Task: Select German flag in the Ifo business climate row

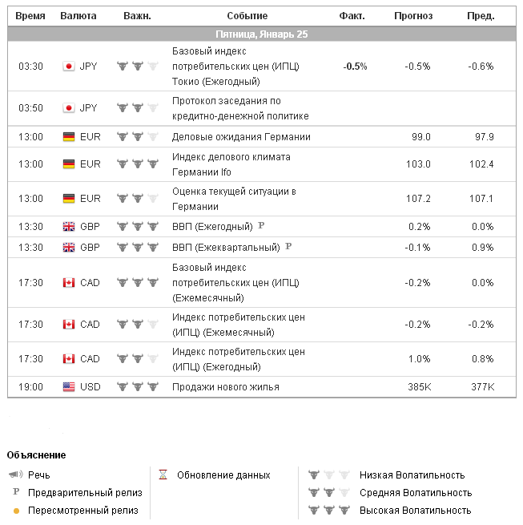Action: pyautogui.click(x=68, y=164)
